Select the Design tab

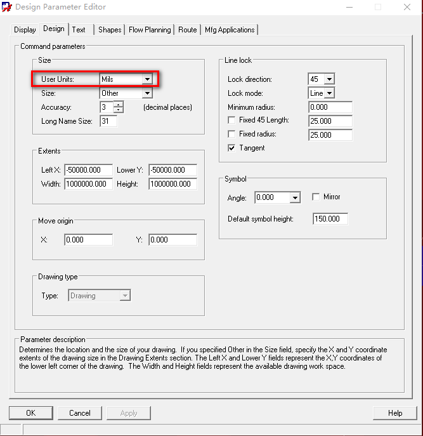point(54,29)
